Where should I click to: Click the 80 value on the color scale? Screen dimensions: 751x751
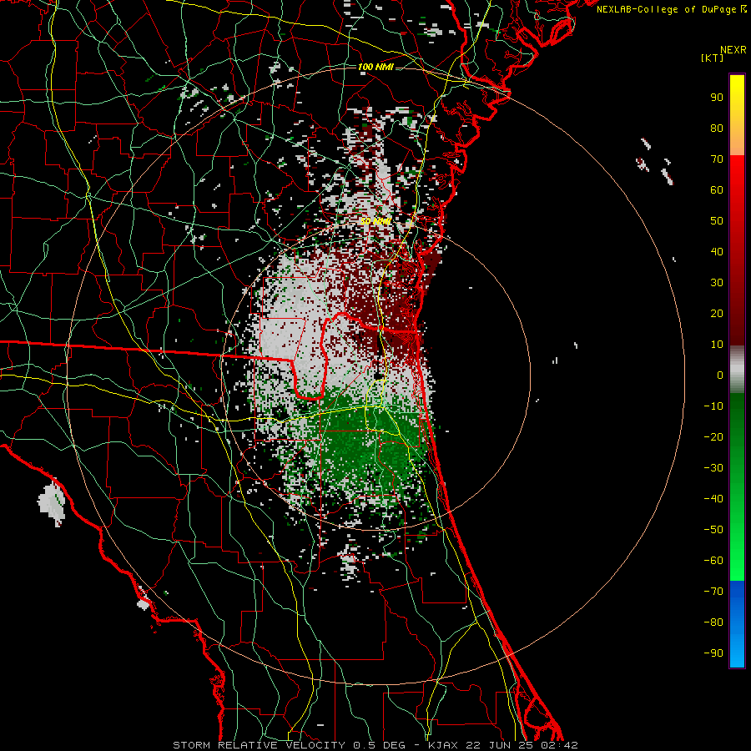point(717,129)
